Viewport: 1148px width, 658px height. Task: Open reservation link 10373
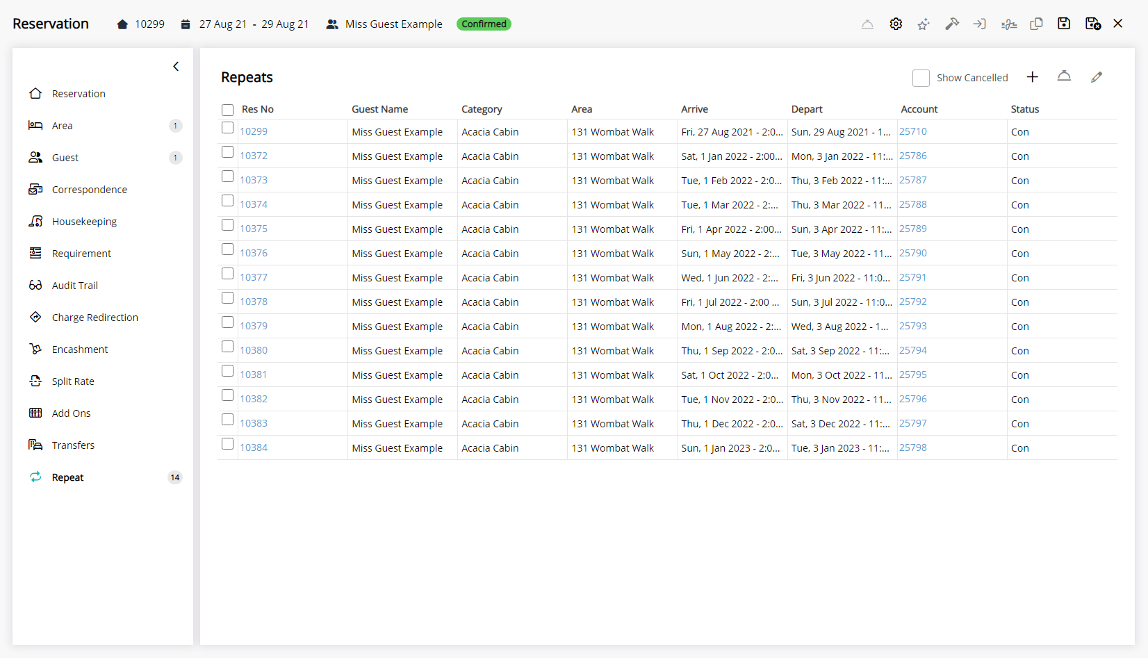point(254,180)
